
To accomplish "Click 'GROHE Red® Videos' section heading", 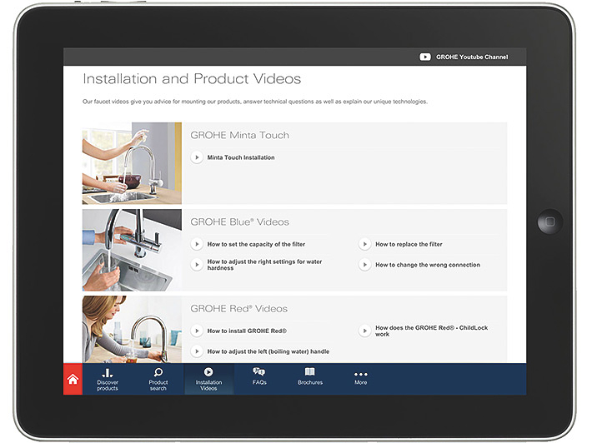I will pyautogui.click(x=239, y=309).
